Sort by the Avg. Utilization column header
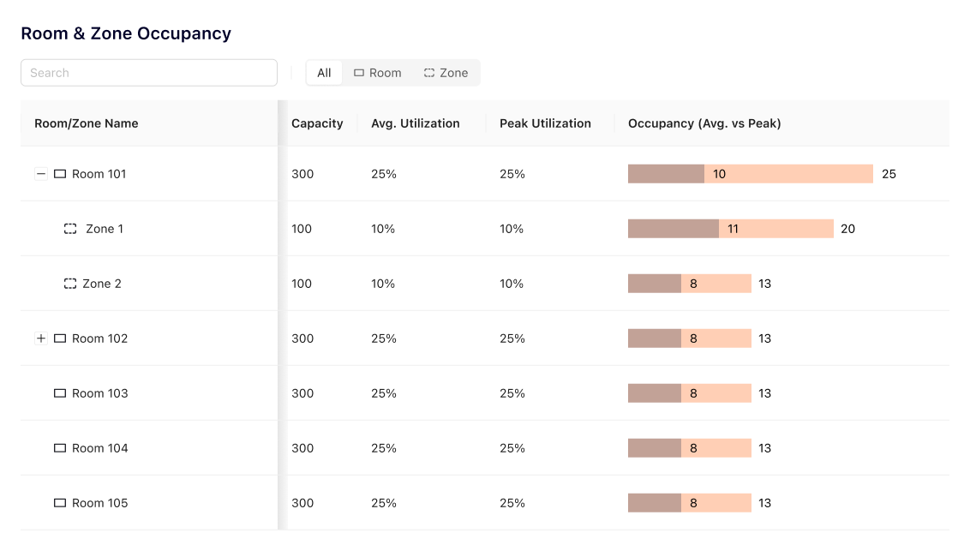The image size is (970, 551). pos(415,123)
